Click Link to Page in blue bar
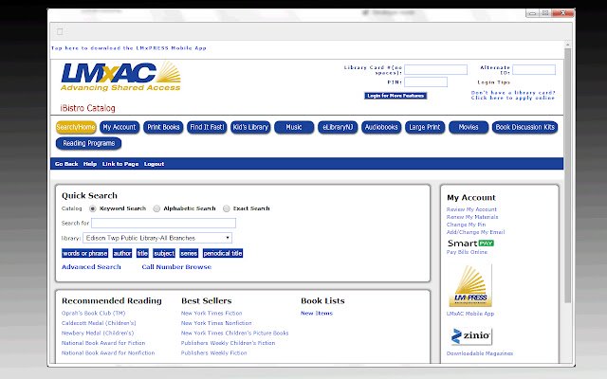 pyautogui.click(x=120, y=164)
